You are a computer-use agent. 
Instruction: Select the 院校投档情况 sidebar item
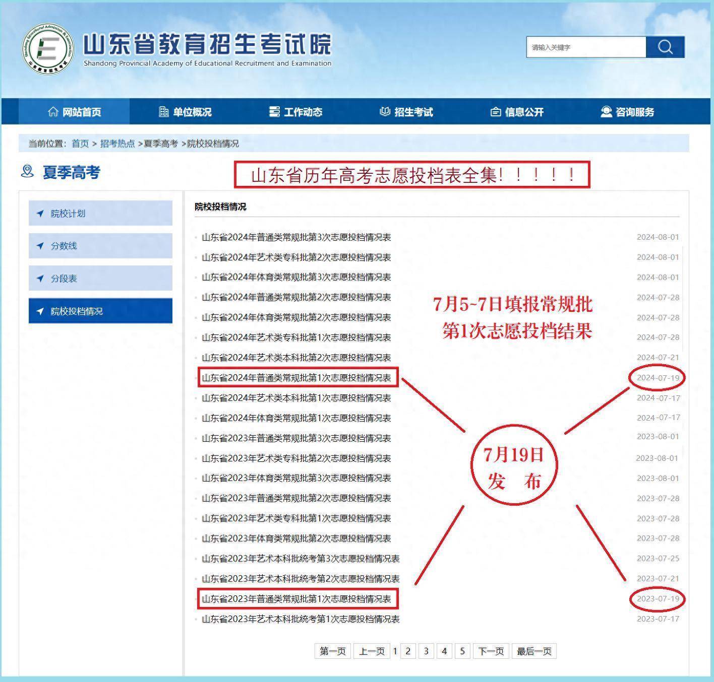100,311
